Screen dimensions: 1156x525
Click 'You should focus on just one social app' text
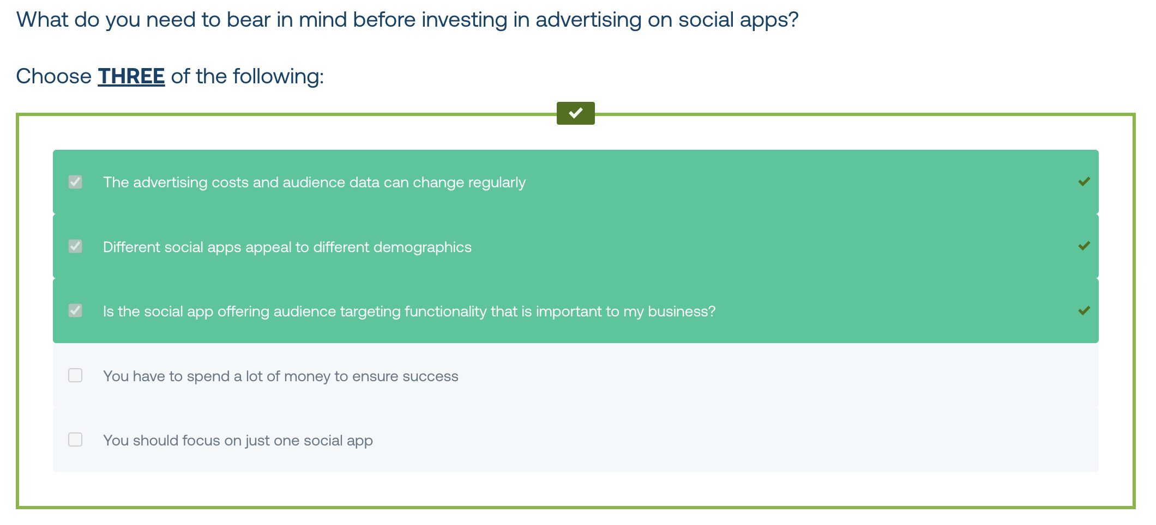pyautogui.click(x=238, y=441)
